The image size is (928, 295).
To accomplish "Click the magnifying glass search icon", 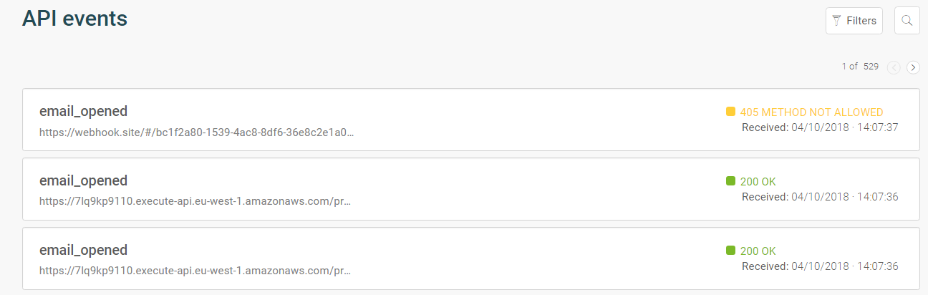I will click(x=907, y=21).
